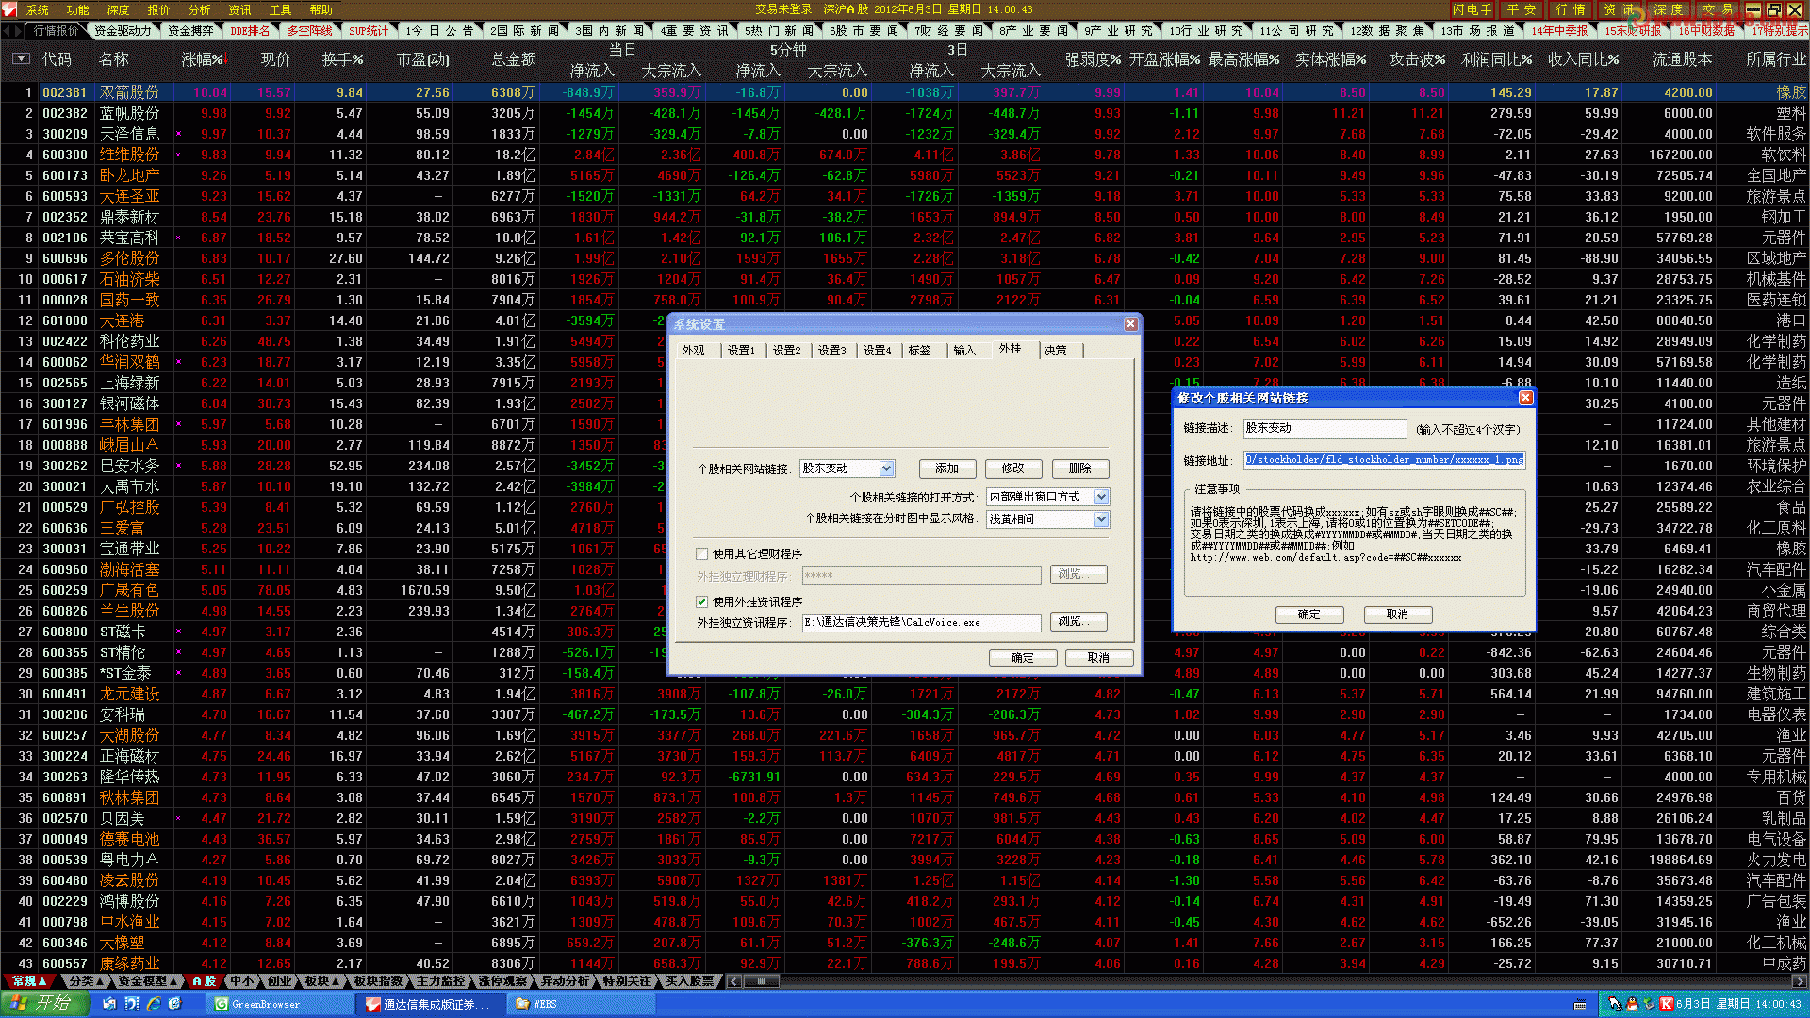Open the 内部弹出窗口方式 dropdown
1810x1018 pixels.
point(1101,497)
